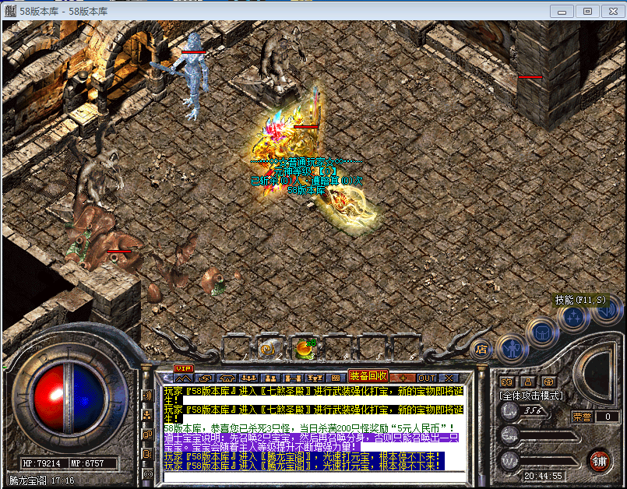The image size is (627, 489).
Task: Click the chat text input field
Action: 315,477
